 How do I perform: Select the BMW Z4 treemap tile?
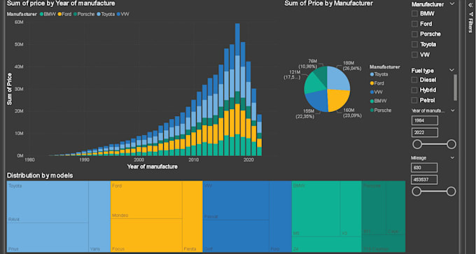327,244
